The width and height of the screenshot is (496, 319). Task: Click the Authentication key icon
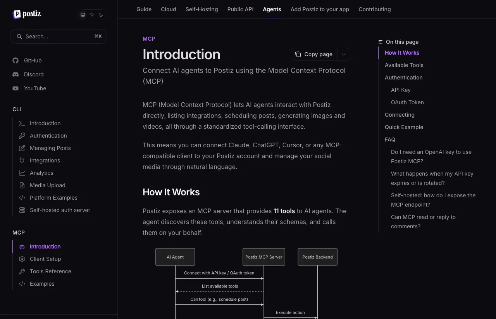pyautogui.click(x=22, y=136)
